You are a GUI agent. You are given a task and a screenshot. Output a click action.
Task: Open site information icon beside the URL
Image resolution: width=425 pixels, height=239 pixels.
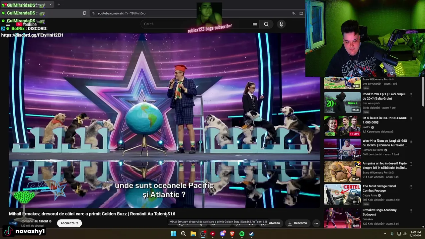pos(93,13)
